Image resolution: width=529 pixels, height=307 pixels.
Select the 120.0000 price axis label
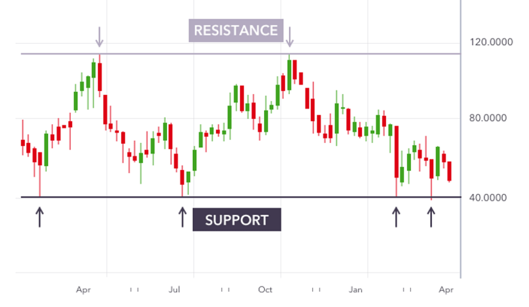(x=491, y=42)
